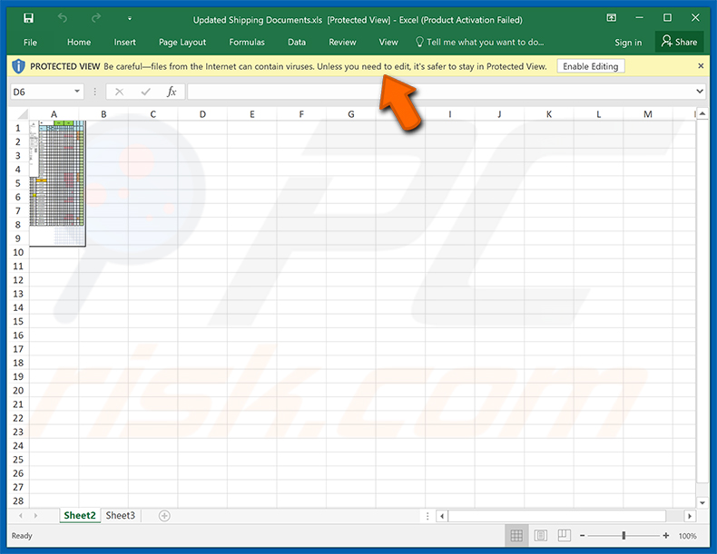Screen dimensions: 717x554
Task: Close the Protected View message bar
Action: [x=701, y=66]
